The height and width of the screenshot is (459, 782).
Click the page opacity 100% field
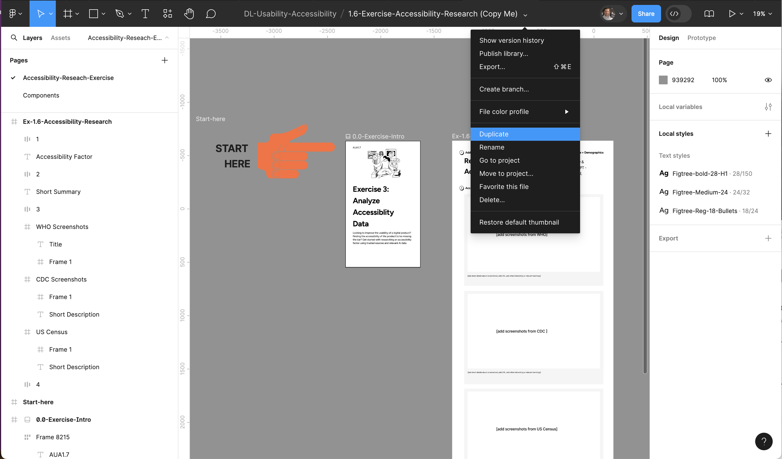pyautogui.click(x=719, y=80)
